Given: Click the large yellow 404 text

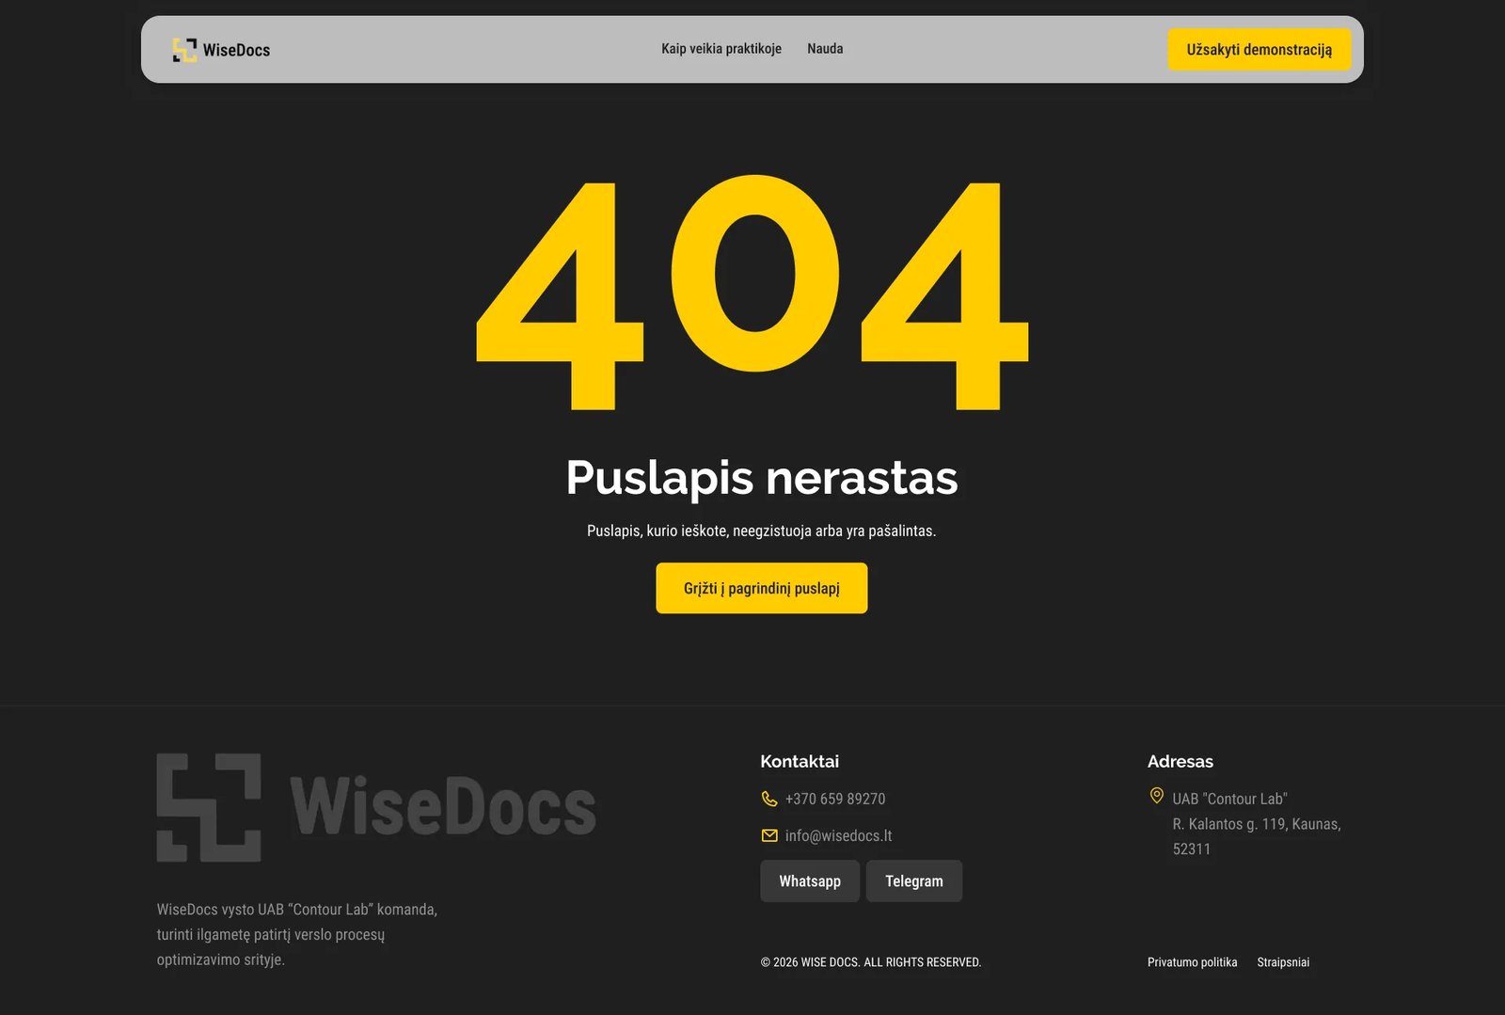Looking at the screenshot, I should tap(752, 293).
